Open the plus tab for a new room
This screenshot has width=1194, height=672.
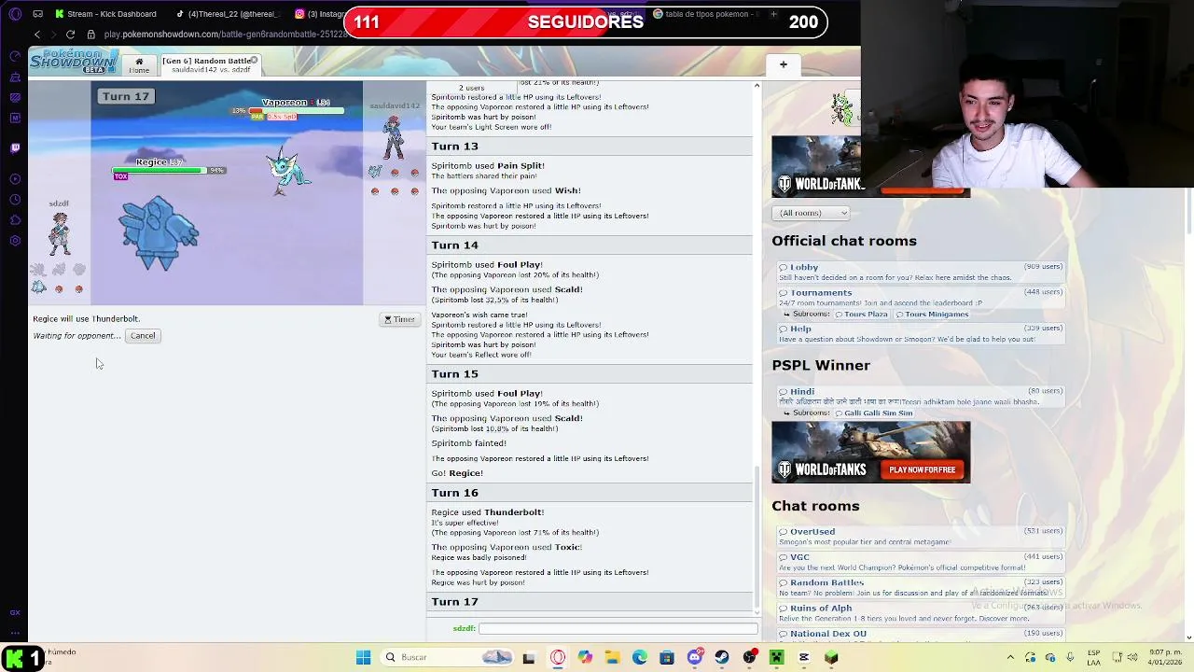[x=784, y=64]
